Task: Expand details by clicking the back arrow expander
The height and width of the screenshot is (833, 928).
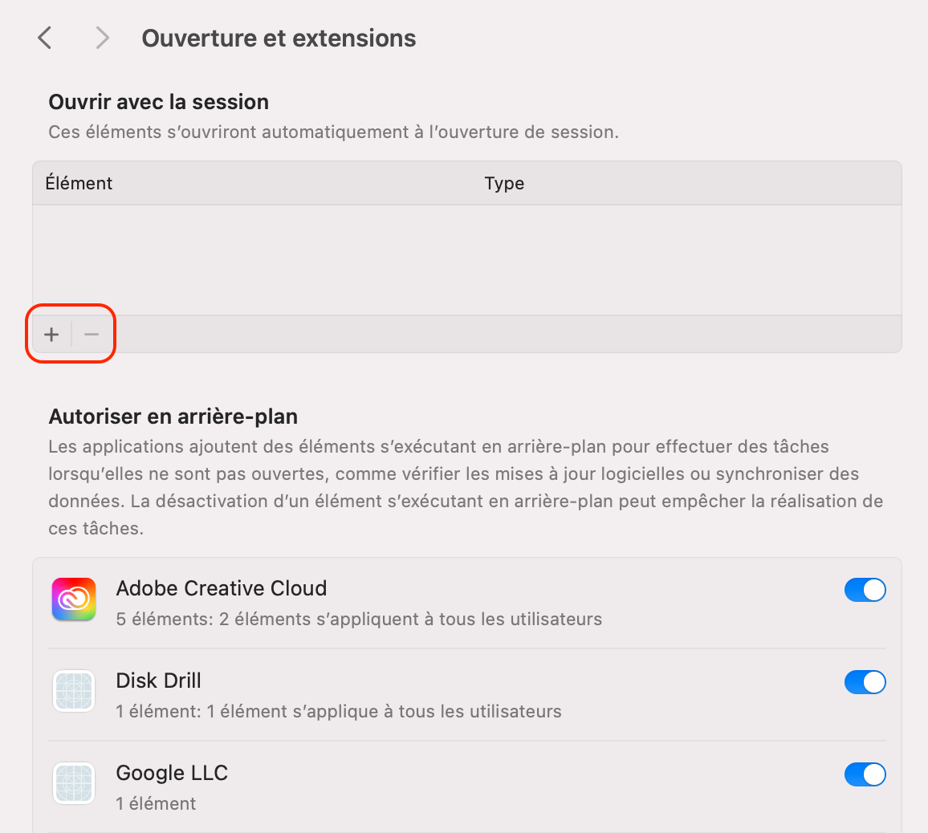Action: 44,37
